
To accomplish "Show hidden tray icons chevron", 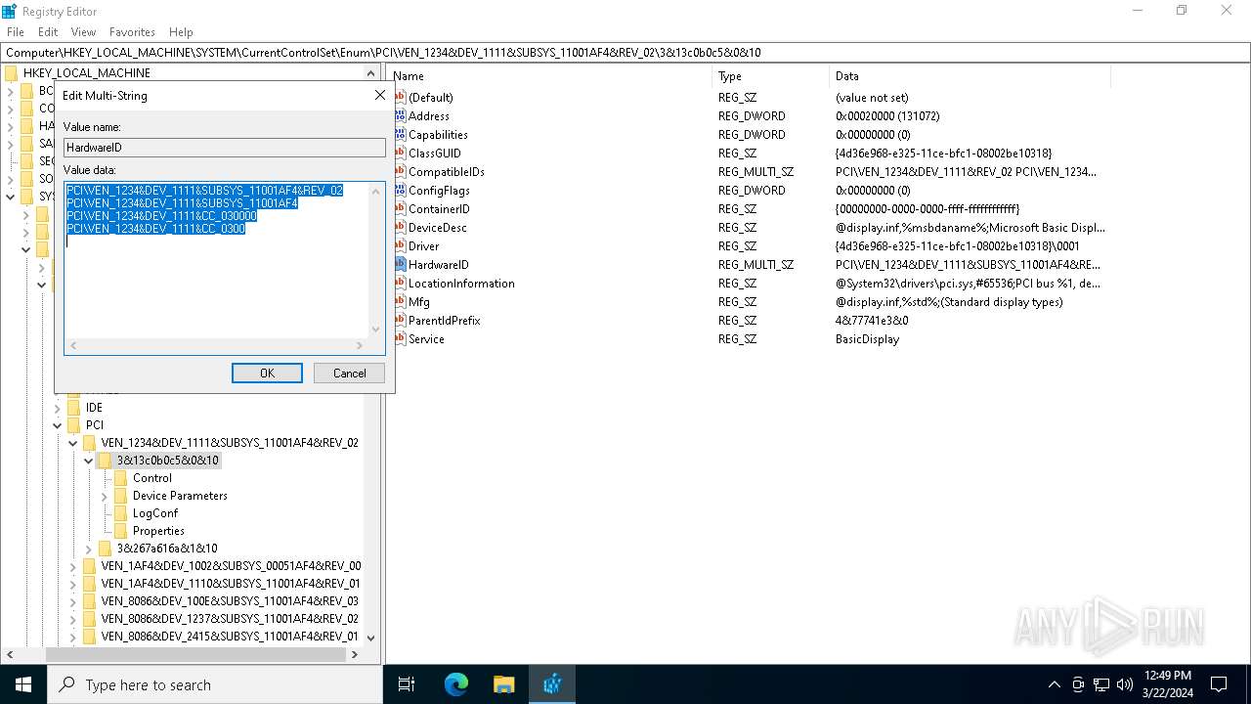I will [x=1054, y=684].
